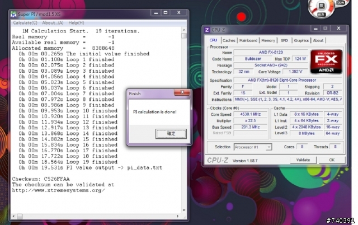Click the Core Speed value 4530.1 MHz

(x=251, y=114)
